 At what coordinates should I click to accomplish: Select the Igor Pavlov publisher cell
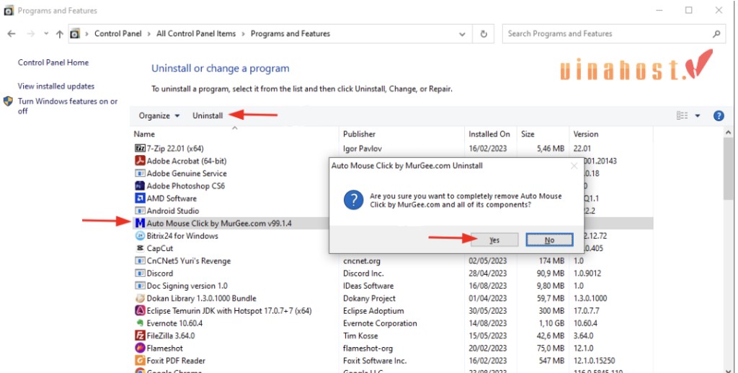[x=363, y=149]
